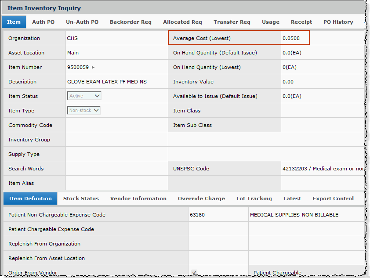
Task: Click the Average Cost value 0.0508
Action: click(x=291, y=38)
